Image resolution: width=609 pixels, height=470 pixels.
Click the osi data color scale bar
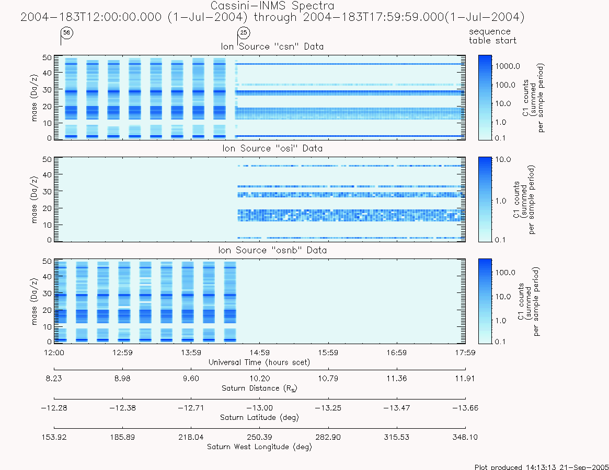click(x=485, y=199)
